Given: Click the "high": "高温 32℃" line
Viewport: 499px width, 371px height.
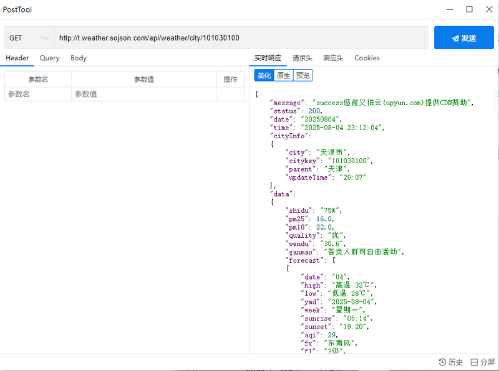Looking at the screenshot, I should click(x=339, y=285).
